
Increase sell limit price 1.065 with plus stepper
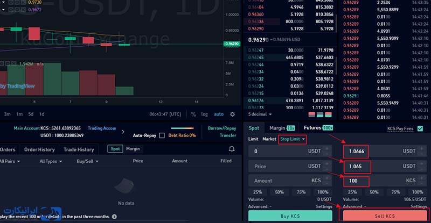pyautogui.click(x=422, y=164)
